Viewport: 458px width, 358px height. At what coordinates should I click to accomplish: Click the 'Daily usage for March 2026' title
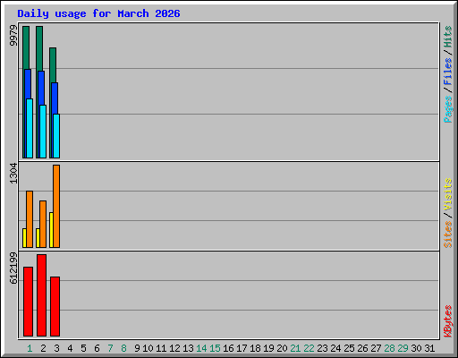[98, 13]
